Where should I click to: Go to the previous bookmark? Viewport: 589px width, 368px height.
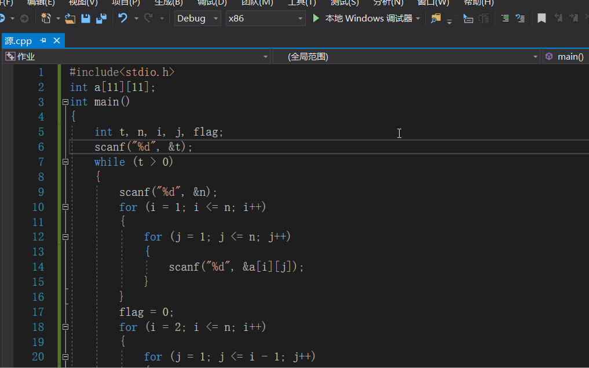tap(558, 18)
